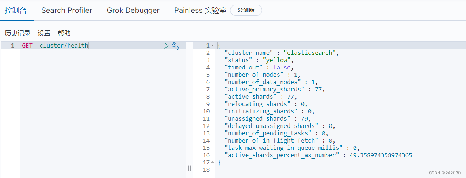Click the "number_of_data_nodes" line
The image size is (466, 178).
[x=271, y=82]
